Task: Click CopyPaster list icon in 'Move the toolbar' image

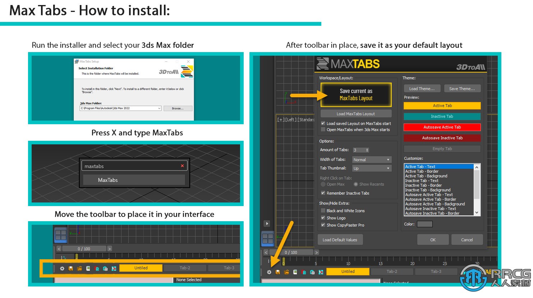Action: click(114, 269)
